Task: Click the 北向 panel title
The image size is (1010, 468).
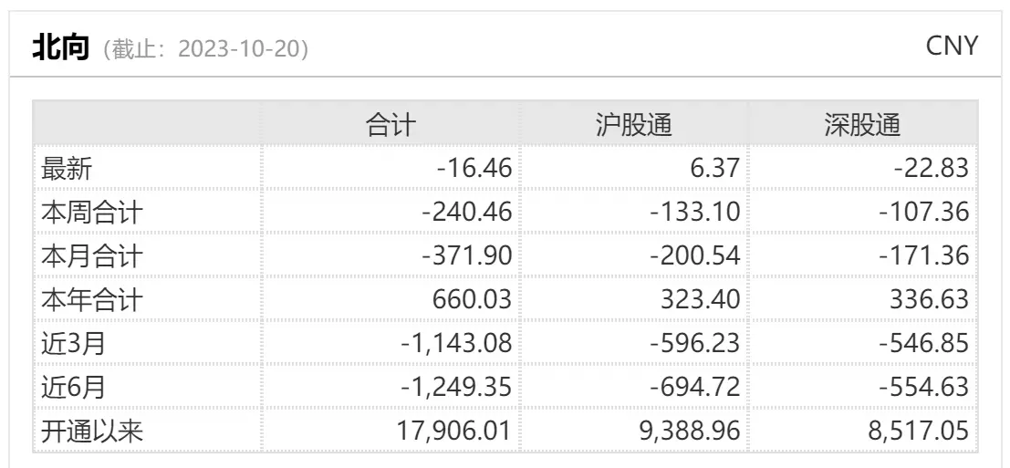Action: (x=60, y=47)
